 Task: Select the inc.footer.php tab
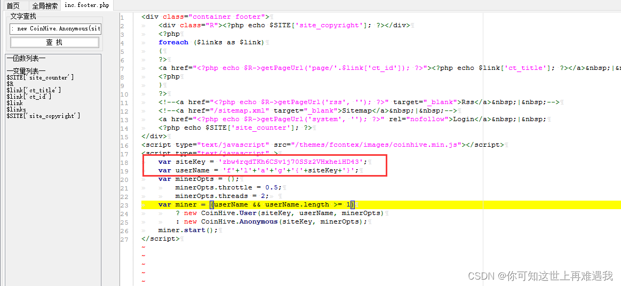point(87,5)
